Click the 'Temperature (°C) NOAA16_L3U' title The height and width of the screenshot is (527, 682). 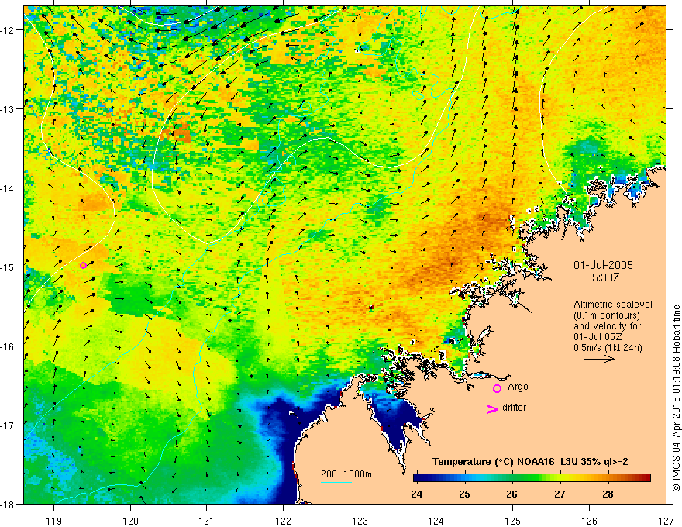[x=505, y=462]
